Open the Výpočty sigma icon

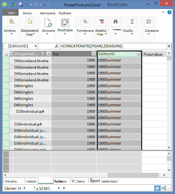click(x=132, y=22)
